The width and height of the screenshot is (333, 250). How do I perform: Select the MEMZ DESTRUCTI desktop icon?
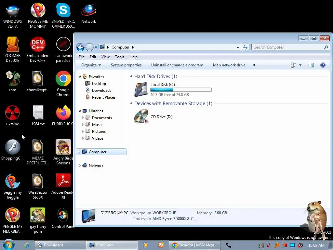tap(38, 152)
